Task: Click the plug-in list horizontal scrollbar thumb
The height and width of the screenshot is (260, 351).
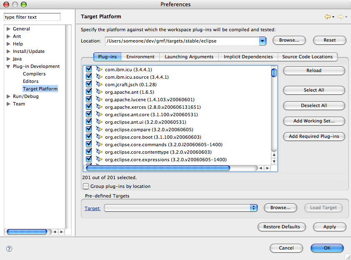Action: [x=158, y=168]
